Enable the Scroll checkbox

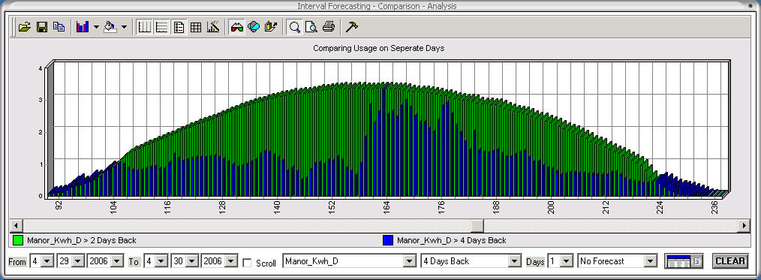(x=248, y=263)
